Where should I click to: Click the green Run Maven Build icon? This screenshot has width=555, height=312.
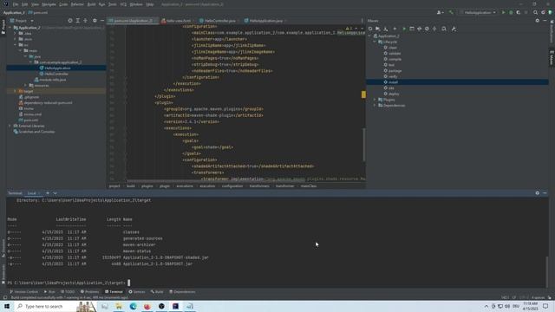pyautogui.click(x=404, y=29)
